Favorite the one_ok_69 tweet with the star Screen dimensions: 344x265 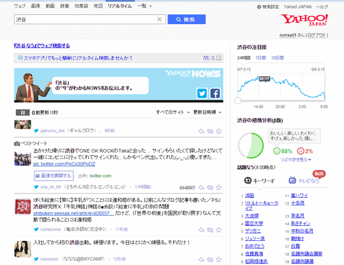coord(218,188)
